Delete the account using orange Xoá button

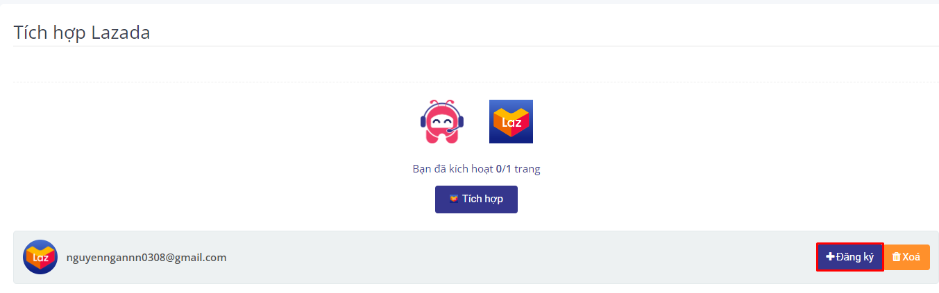point(906,257)
